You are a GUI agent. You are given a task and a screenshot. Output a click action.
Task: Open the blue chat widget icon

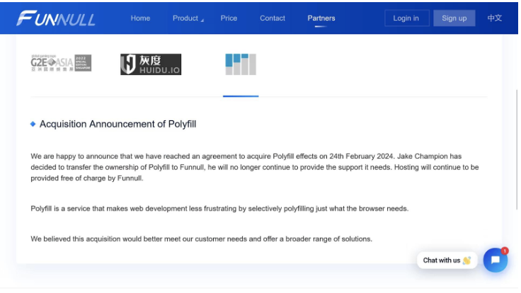click(x=495, y=260)
